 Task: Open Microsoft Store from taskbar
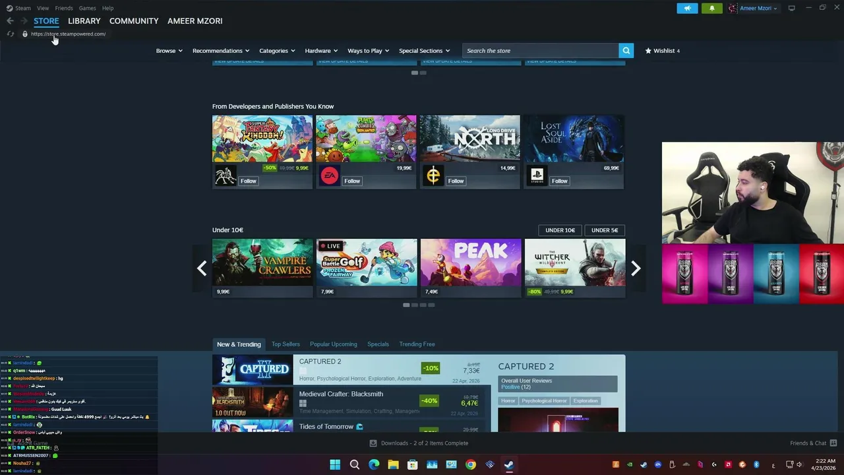click(x=412, y=464)
